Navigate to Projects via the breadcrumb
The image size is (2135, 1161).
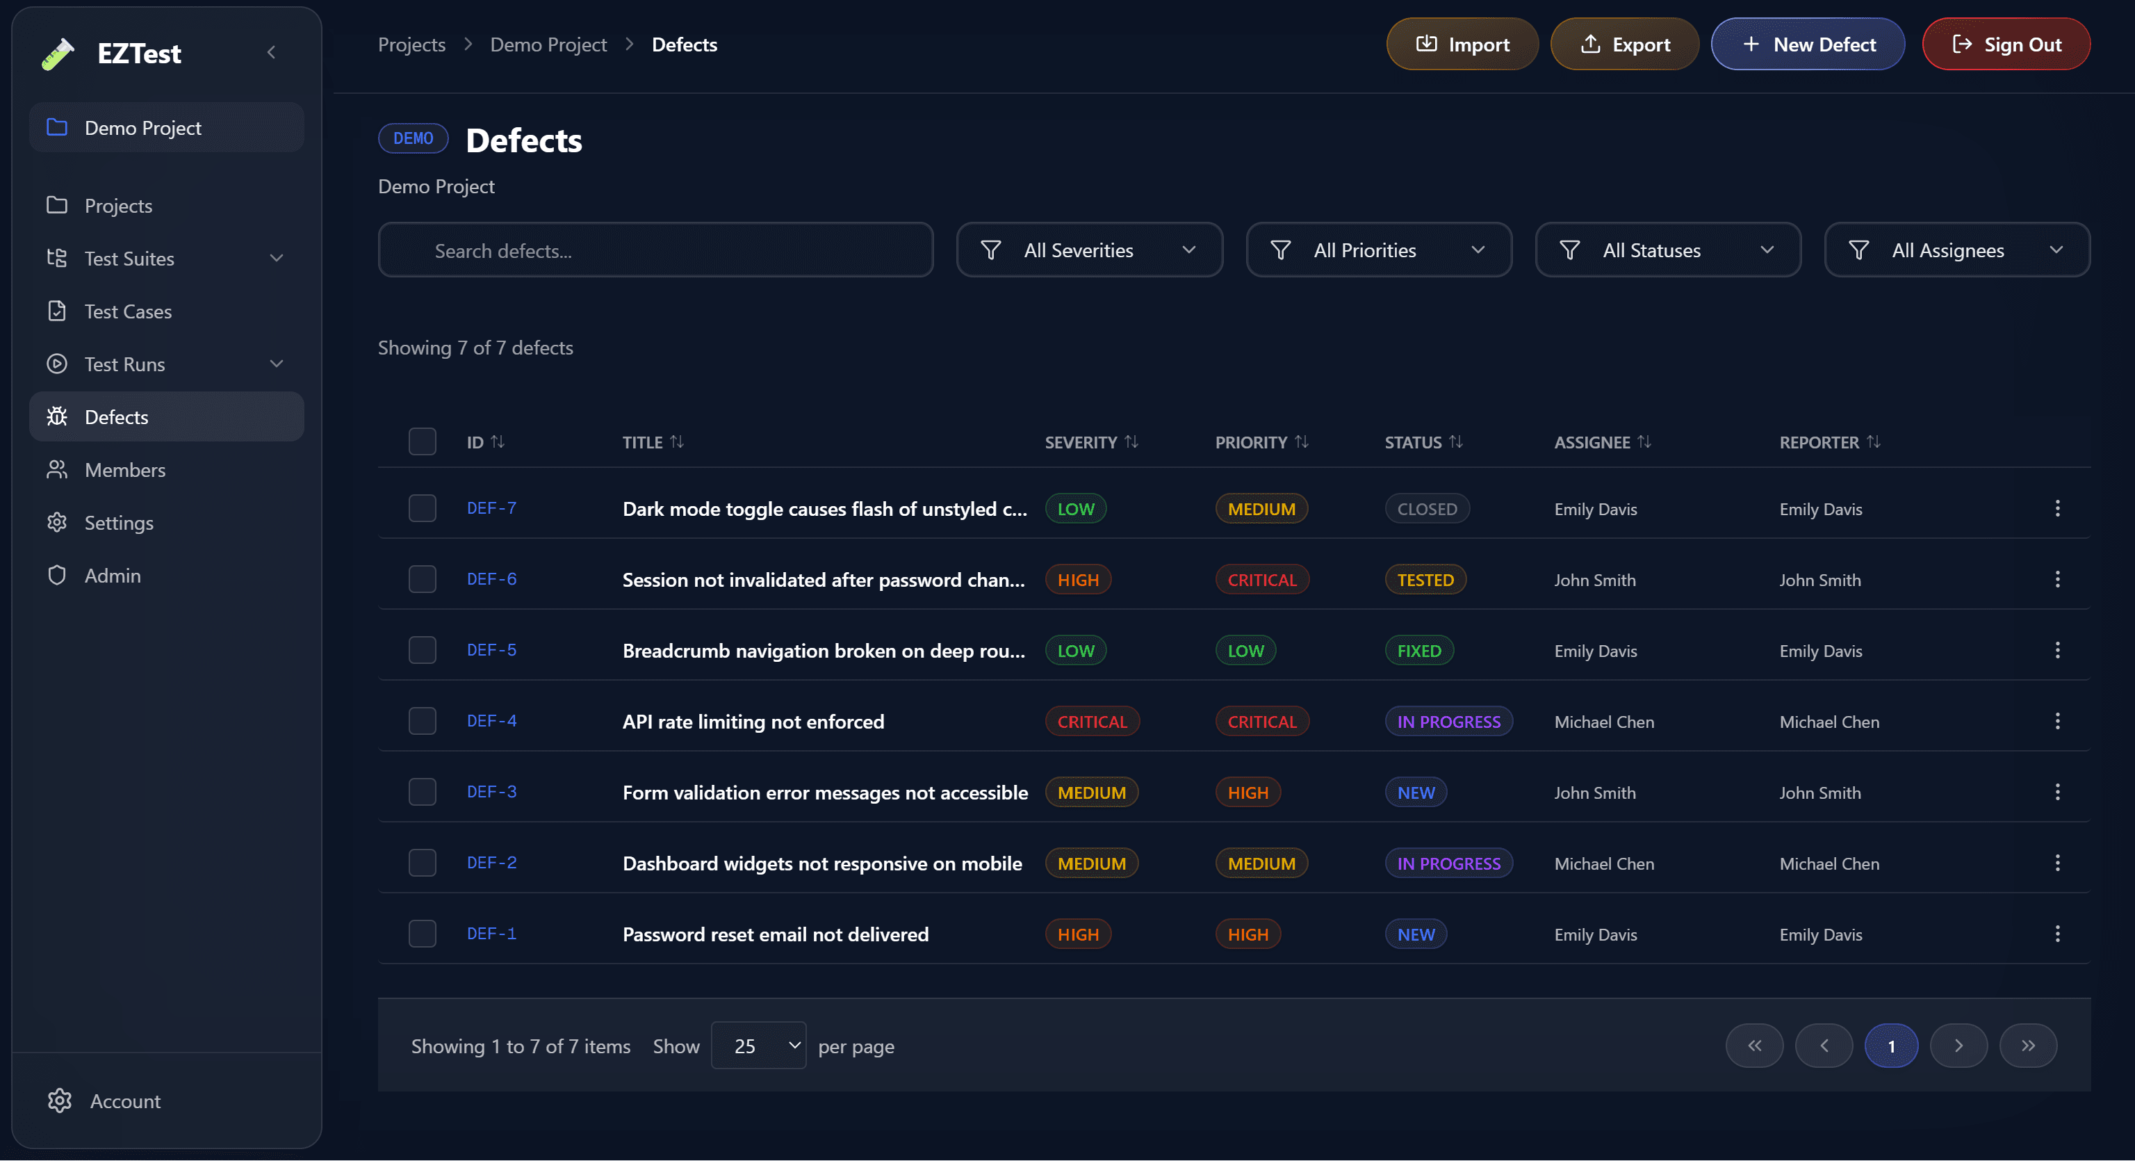(412, 44)
